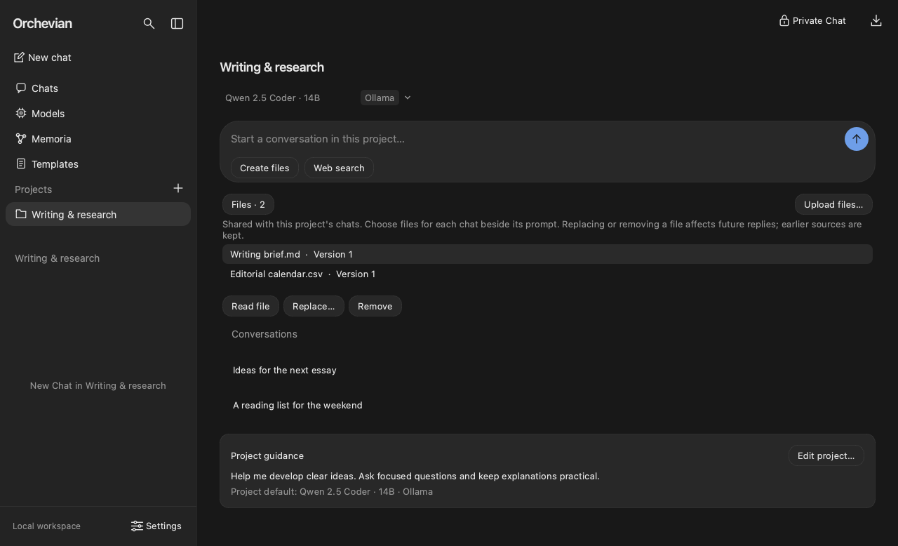Open the search icon in sidebar
Viewport: 898px width, 546px height.
(x=149, y=24)
